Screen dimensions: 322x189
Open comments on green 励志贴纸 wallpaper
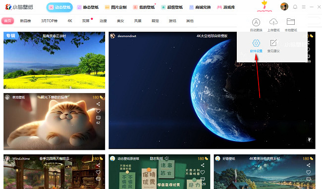click(x=203, y=179)
